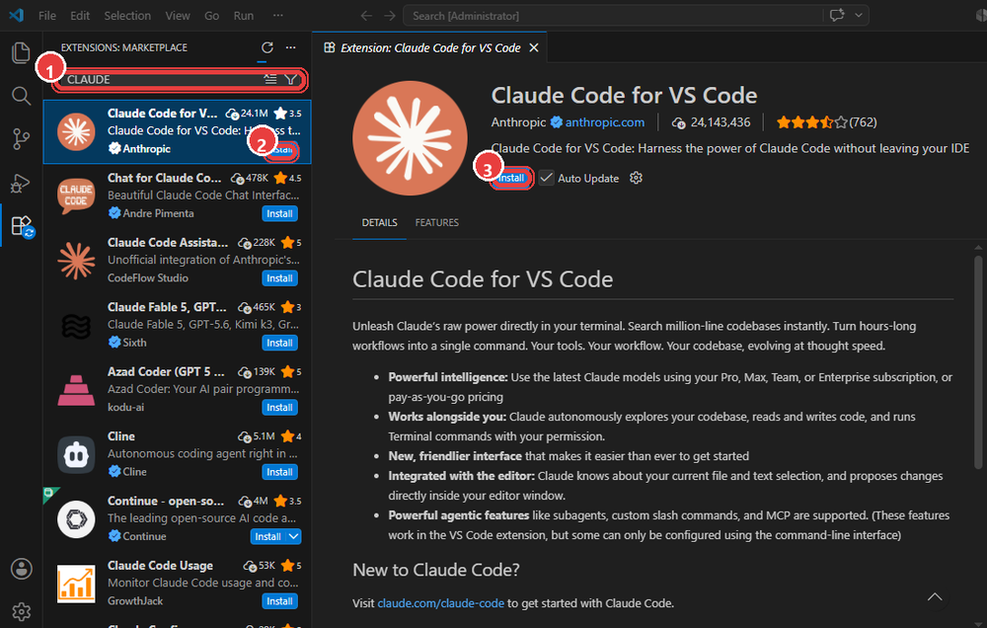Go forward using the navigation arrow
987x628 pixels.
click(390, 16)
